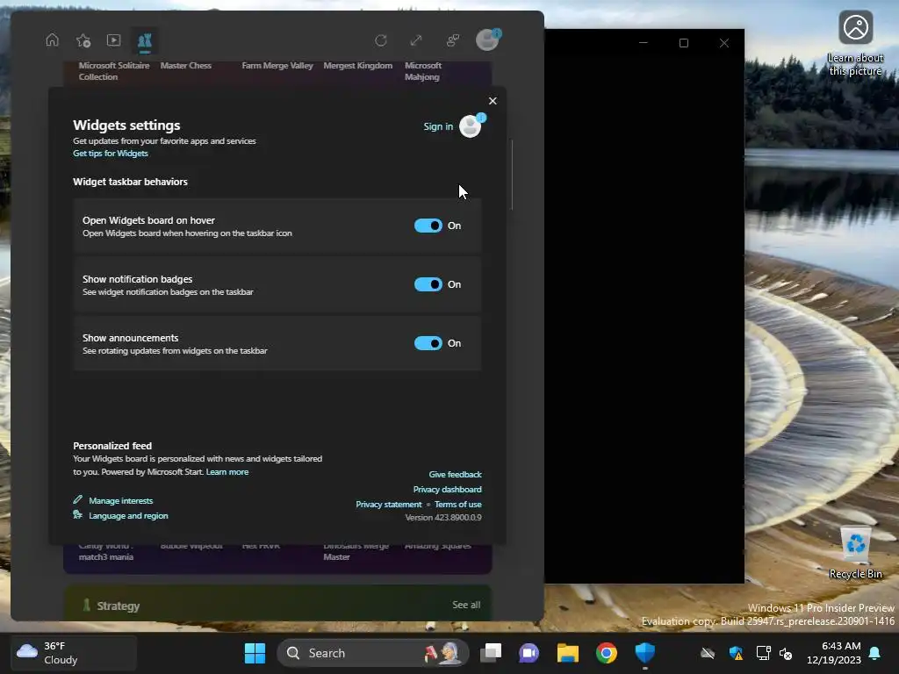
Task: Open the blue shield app on taskbar
Action: coord(645,653)
